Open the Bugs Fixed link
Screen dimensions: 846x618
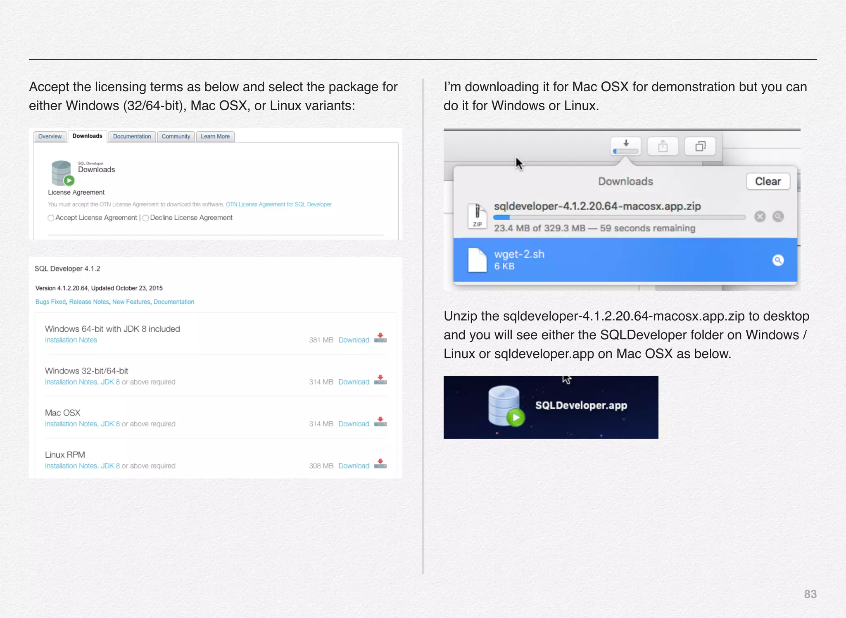[x=50, y=302]
